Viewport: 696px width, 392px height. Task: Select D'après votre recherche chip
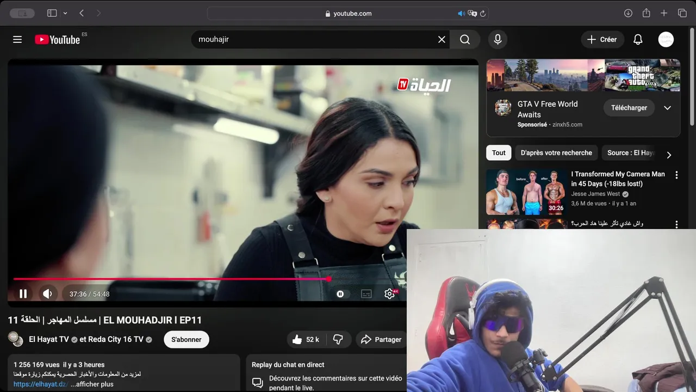[556, 153]
